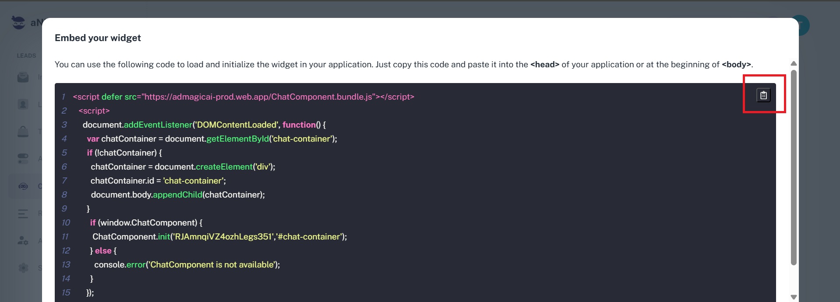Click the teal user avatar behind the dialog
840x302 pixels.
pos(804,25)
